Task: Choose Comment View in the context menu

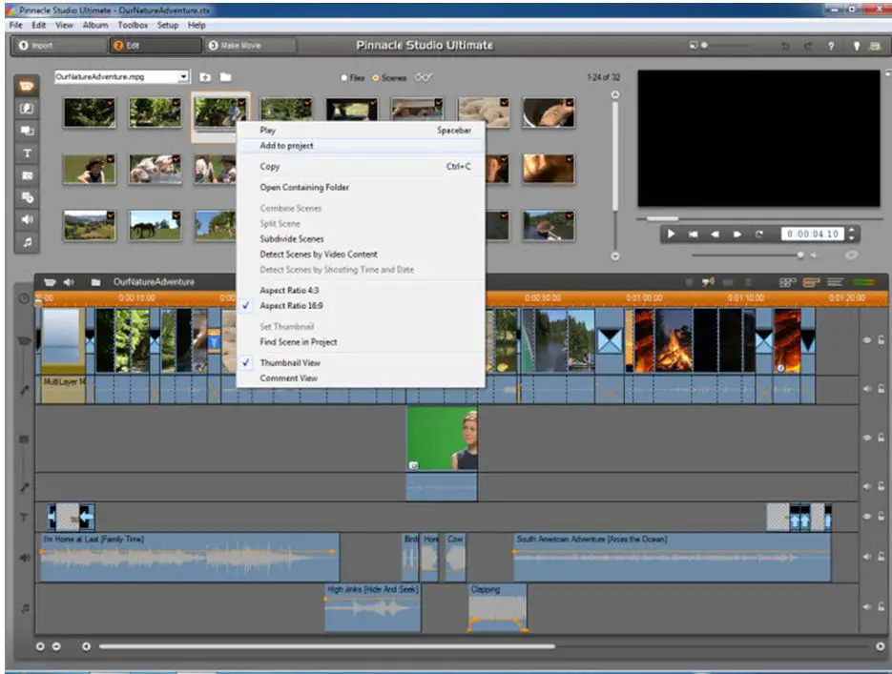Action: click(361, 378)
